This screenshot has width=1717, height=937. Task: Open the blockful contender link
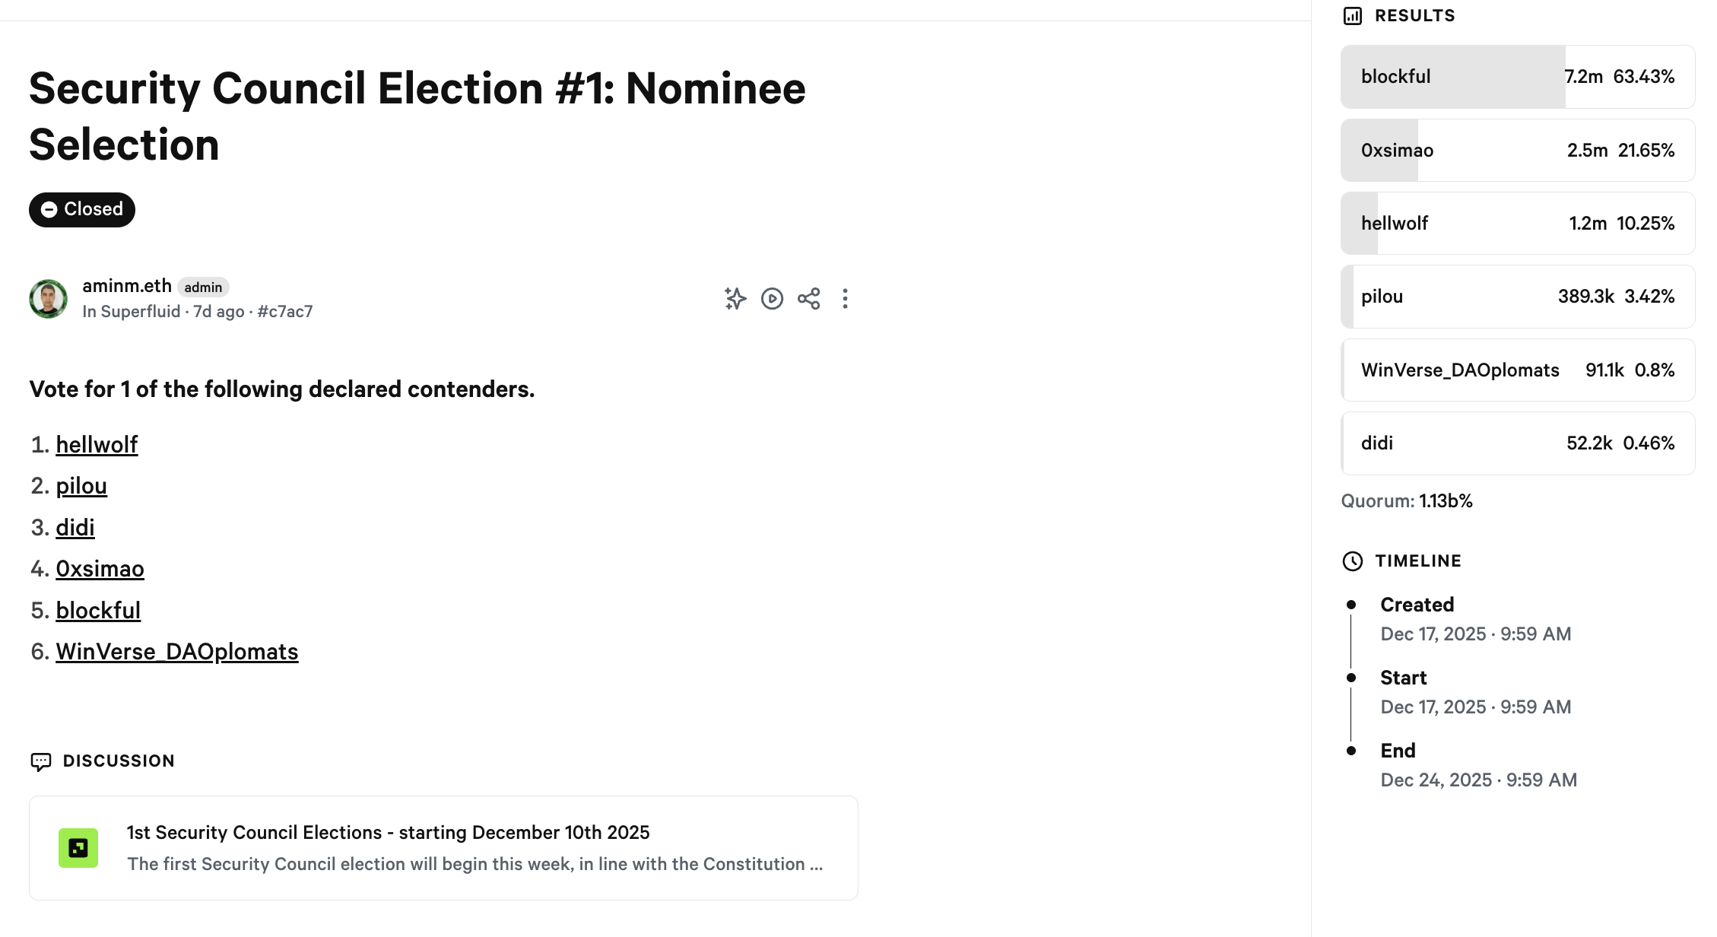pos(98,610)
